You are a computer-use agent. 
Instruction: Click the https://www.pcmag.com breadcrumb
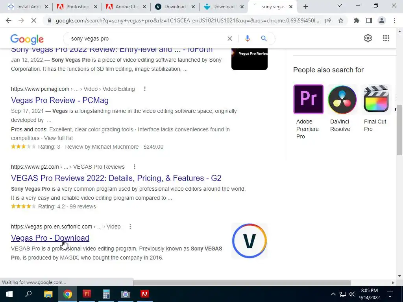[40, 89]
